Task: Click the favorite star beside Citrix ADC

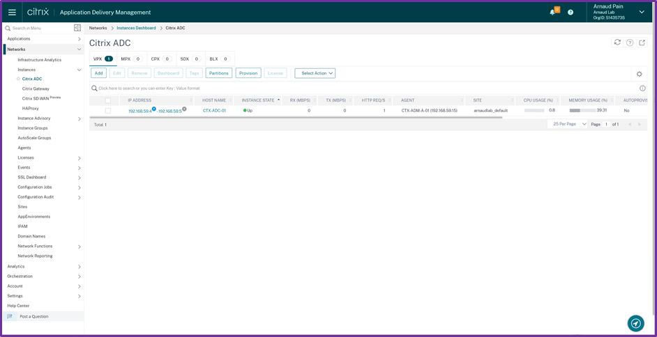Action: 18,79
